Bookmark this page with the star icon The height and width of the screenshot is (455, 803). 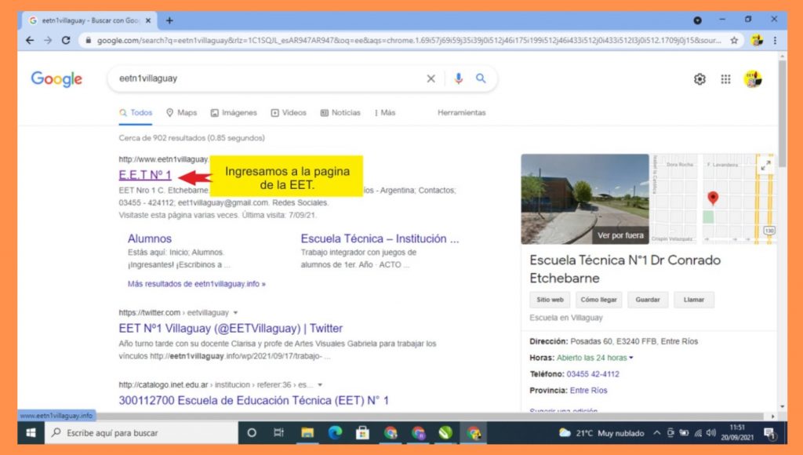tap(735, 41)
